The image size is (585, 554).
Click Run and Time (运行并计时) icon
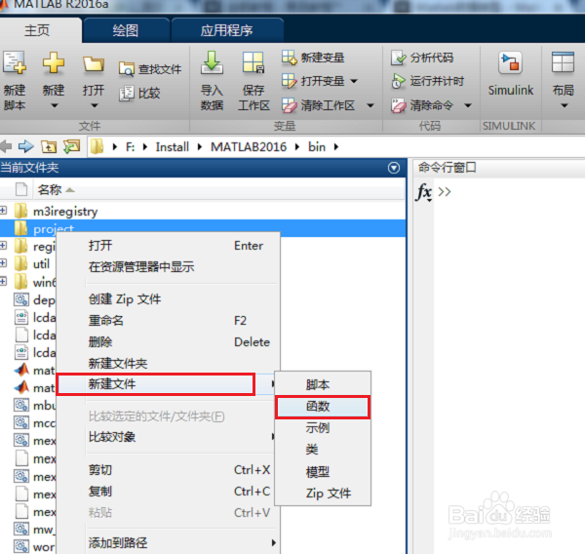tap(399, 81)
